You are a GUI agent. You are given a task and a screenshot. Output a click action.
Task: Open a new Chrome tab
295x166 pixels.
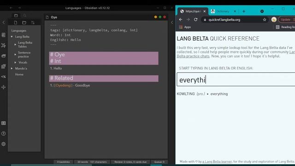pos(244,11)
